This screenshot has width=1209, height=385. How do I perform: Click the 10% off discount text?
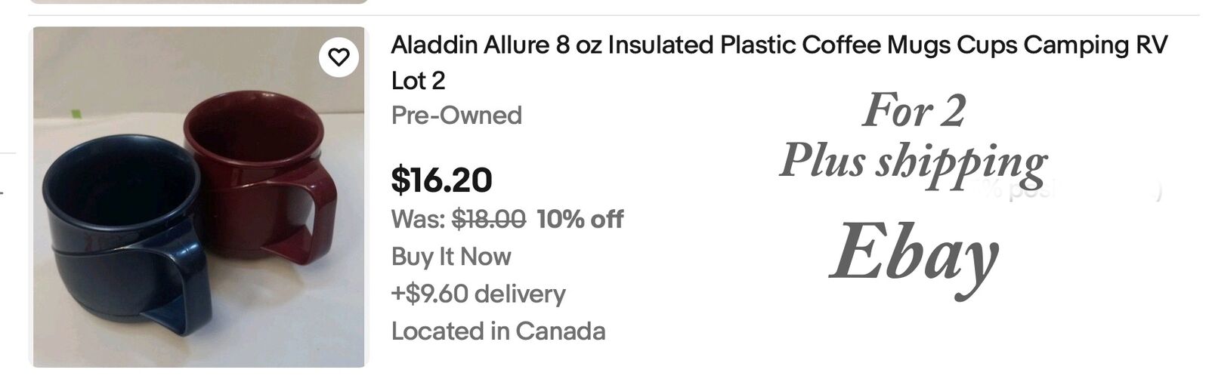click(580, 220)
